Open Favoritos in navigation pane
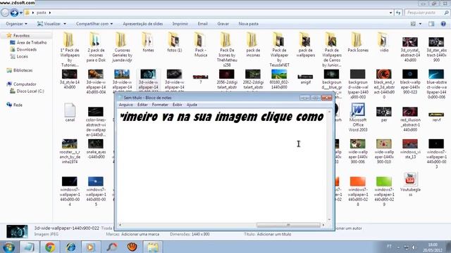This screenshot has width=451, height=253. (21, 36)
